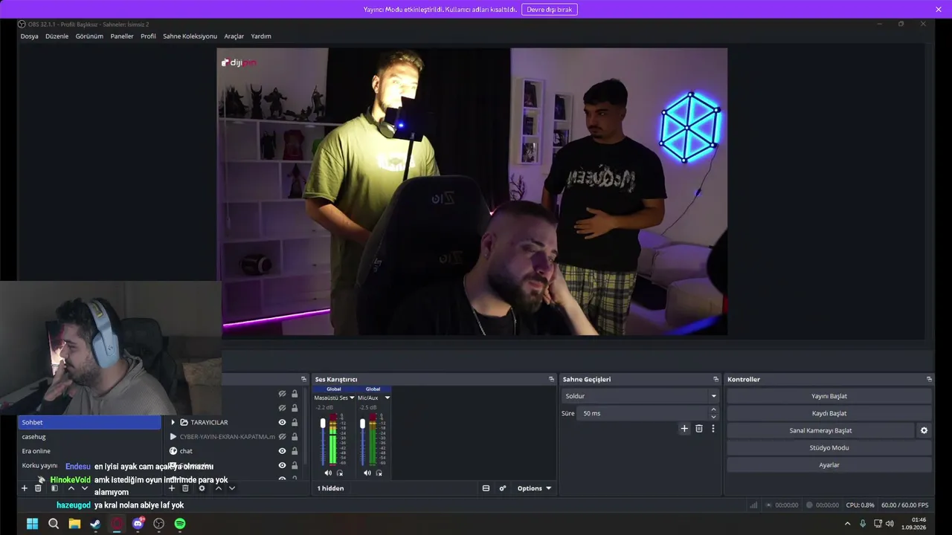Open transition properties three-dot menu
The width and height of the screenshot is (952, 535).
coord(713,429)
